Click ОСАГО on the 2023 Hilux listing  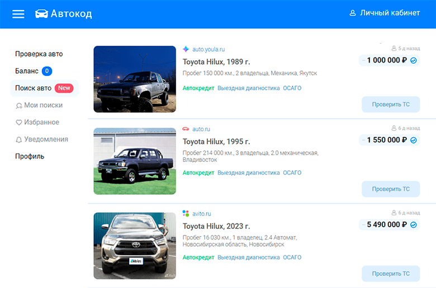click(x=292, y=257)
